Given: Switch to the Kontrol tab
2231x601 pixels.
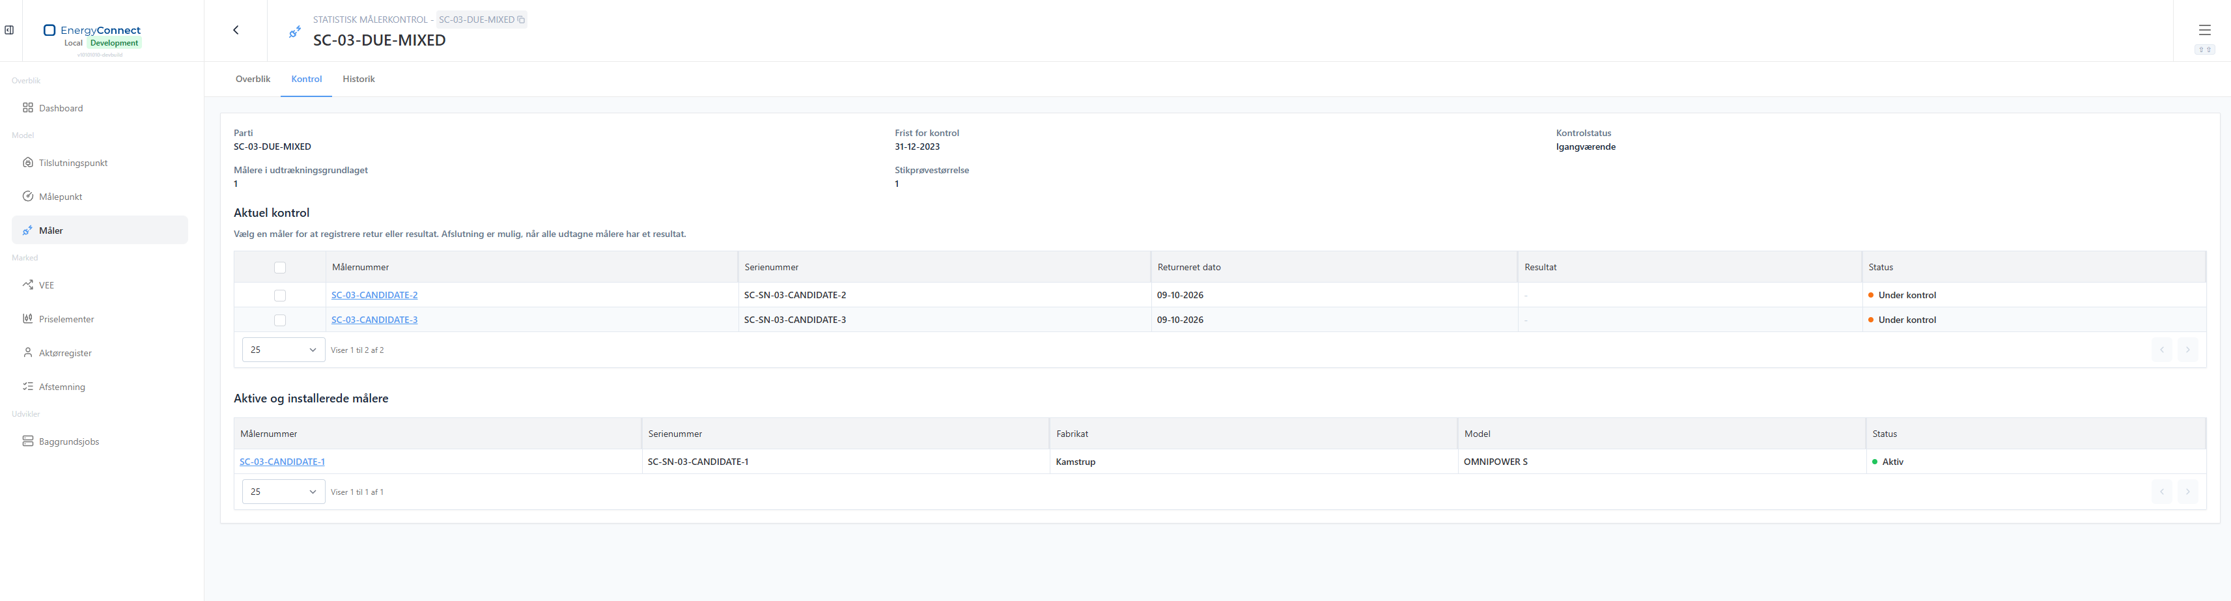Looking at the screenshot, I should [x=307, y=79].
